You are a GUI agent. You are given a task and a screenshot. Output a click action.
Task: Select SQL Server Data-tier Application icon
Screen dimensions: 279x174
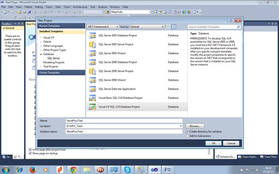pos(92,89)
